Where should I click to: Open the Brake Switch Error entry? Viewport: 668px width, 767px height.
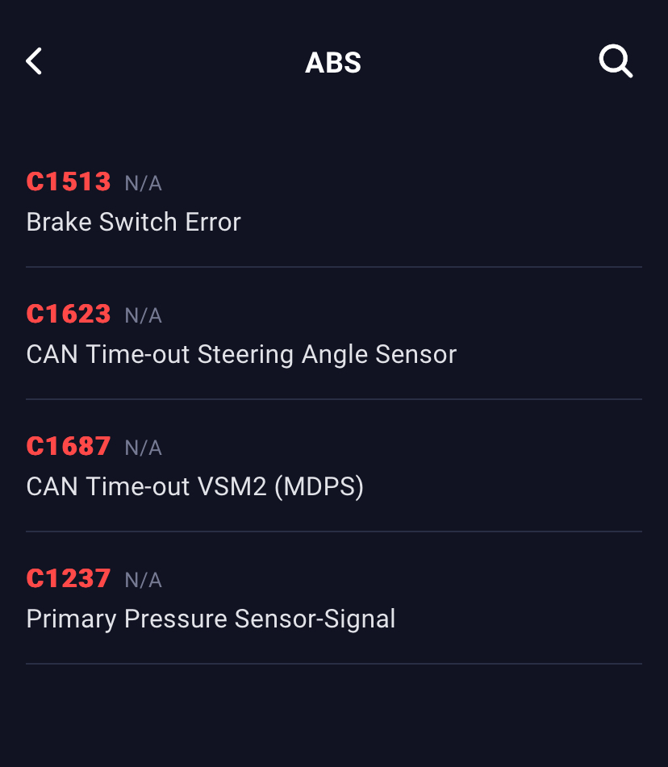pyautogui.click(x=133, y=222)
